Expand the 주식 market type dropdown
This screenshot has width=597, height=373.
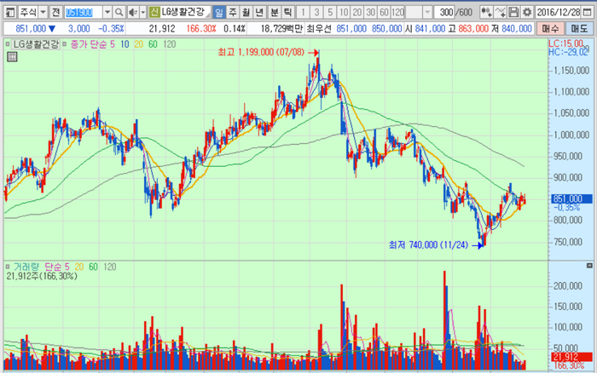click(x=43, y=13)
